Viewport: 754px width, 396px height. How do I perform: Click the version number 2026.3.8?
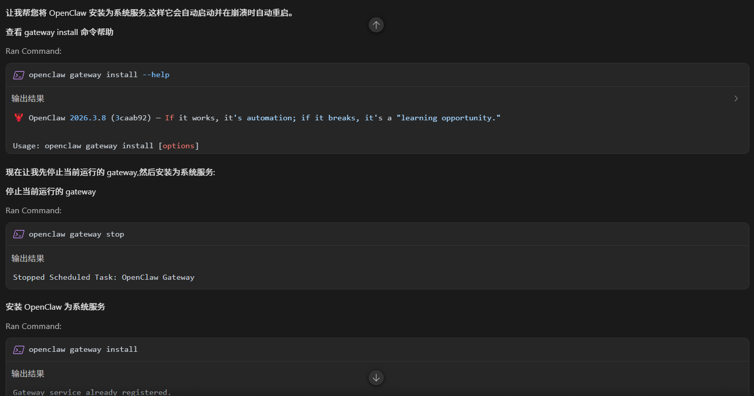coord(88,118)
